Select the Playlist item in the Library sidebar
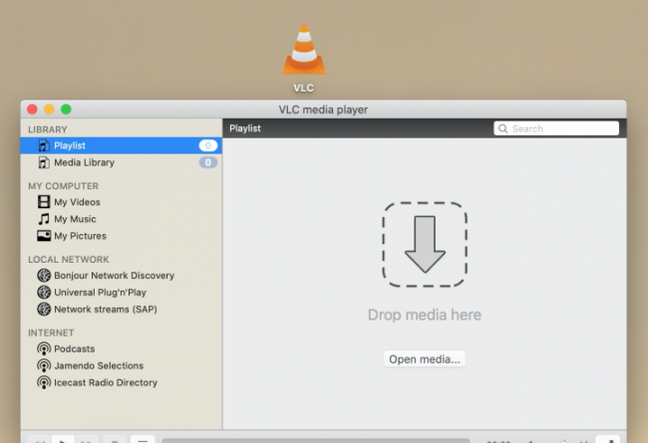The width and height of the screenshot is (648, 443). (121, 145)
